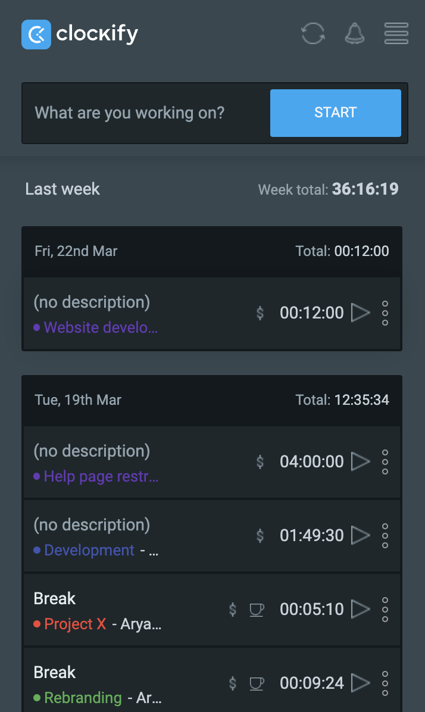This screenshot has height=712, width=425.
Task: Resume the 00:12:00 Website development entry
Action: [x=360, y=313]
